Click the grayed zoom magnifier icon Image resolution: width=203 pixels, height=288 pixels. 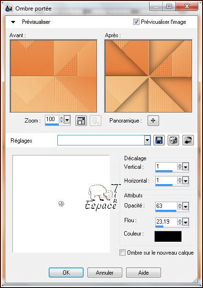[96, 121]
